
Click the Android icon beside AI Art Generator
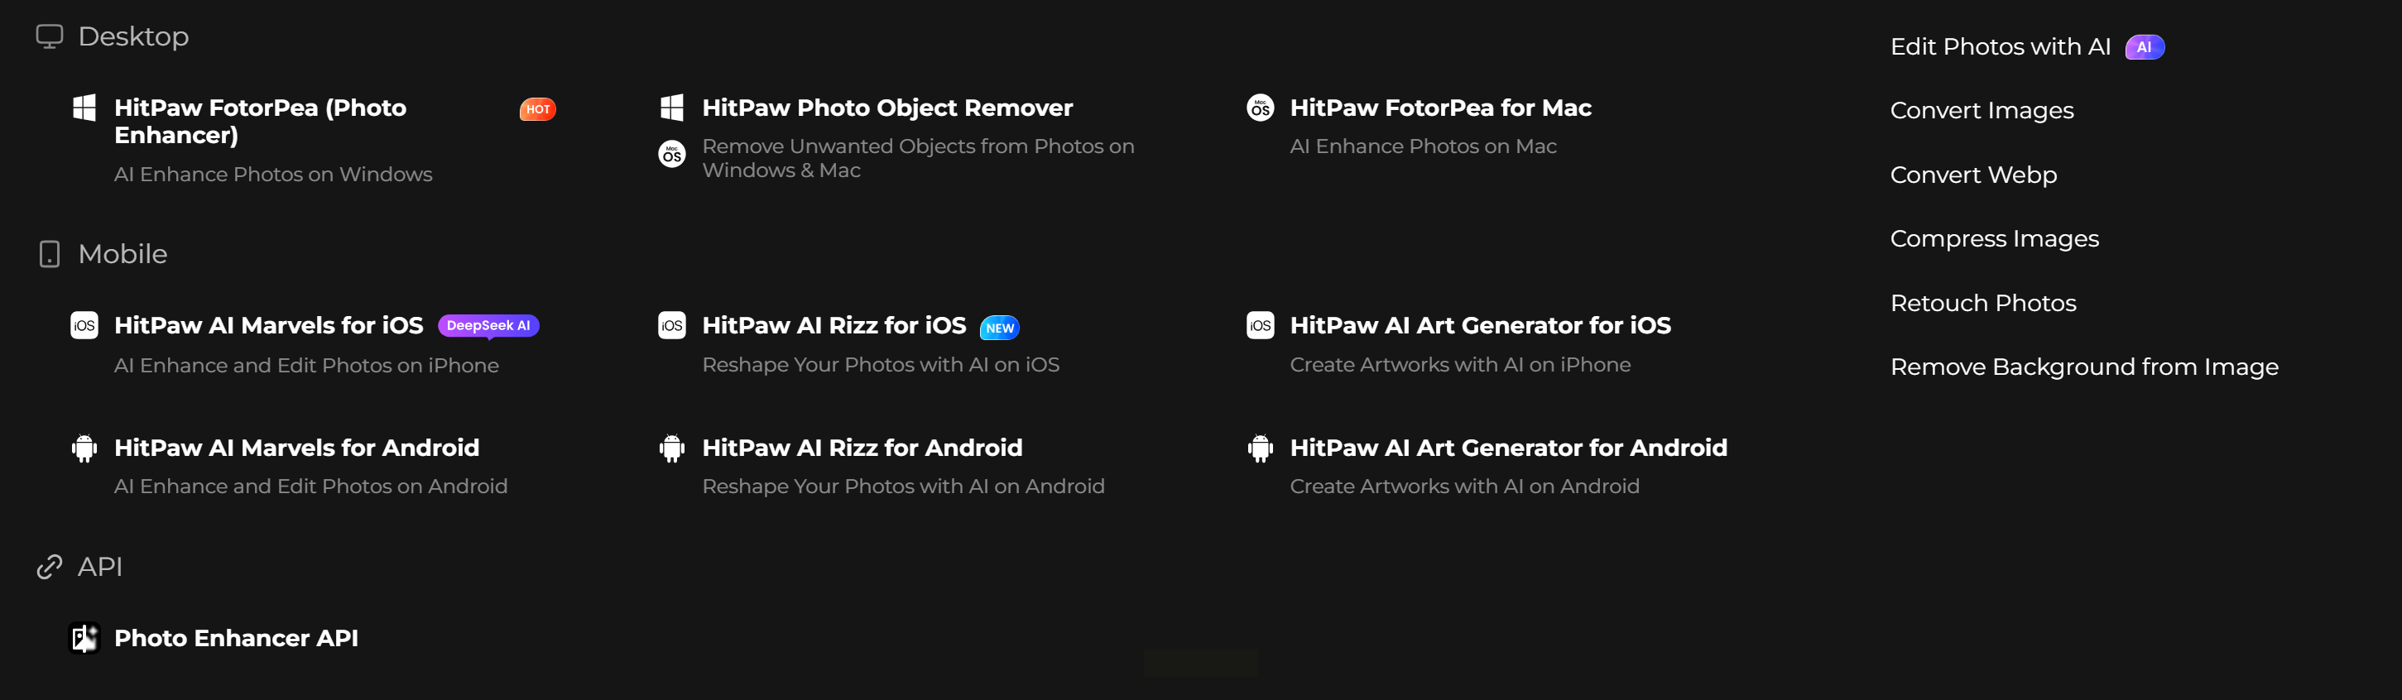click(1260, 448)
